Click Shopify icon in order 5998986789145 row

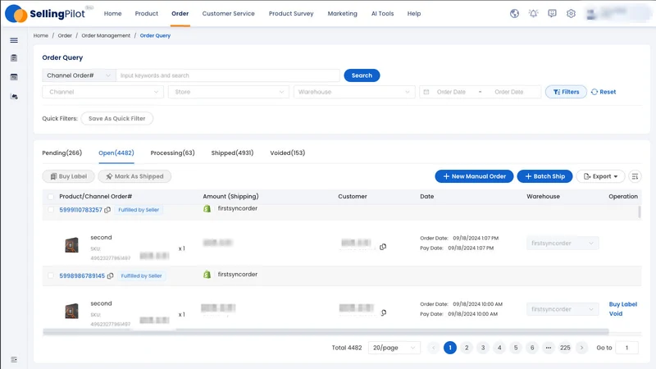pos(207,275)
